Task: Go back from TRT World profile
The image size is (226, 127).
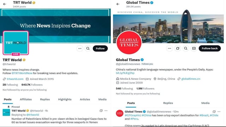Action: pyautogui.click(x=5, y=4)
